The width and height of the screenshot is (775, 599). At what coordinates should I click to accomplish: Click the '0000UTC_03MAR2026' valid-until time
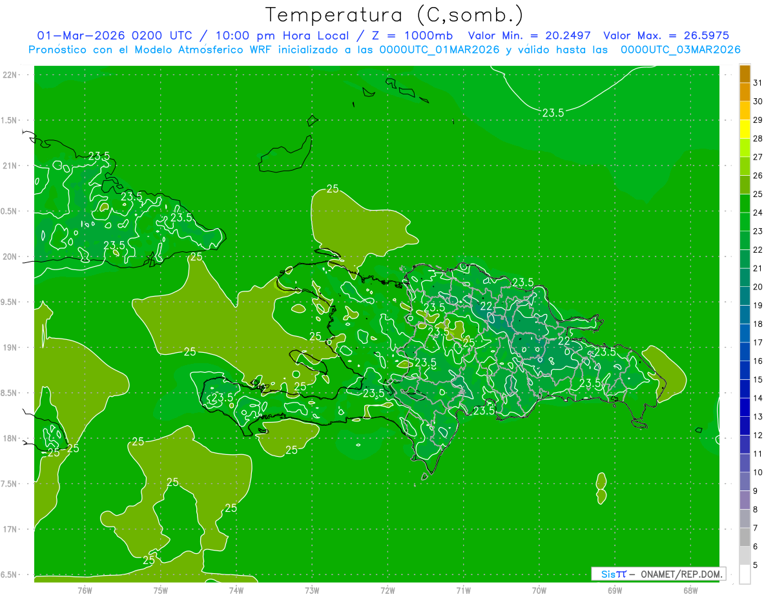680,49
